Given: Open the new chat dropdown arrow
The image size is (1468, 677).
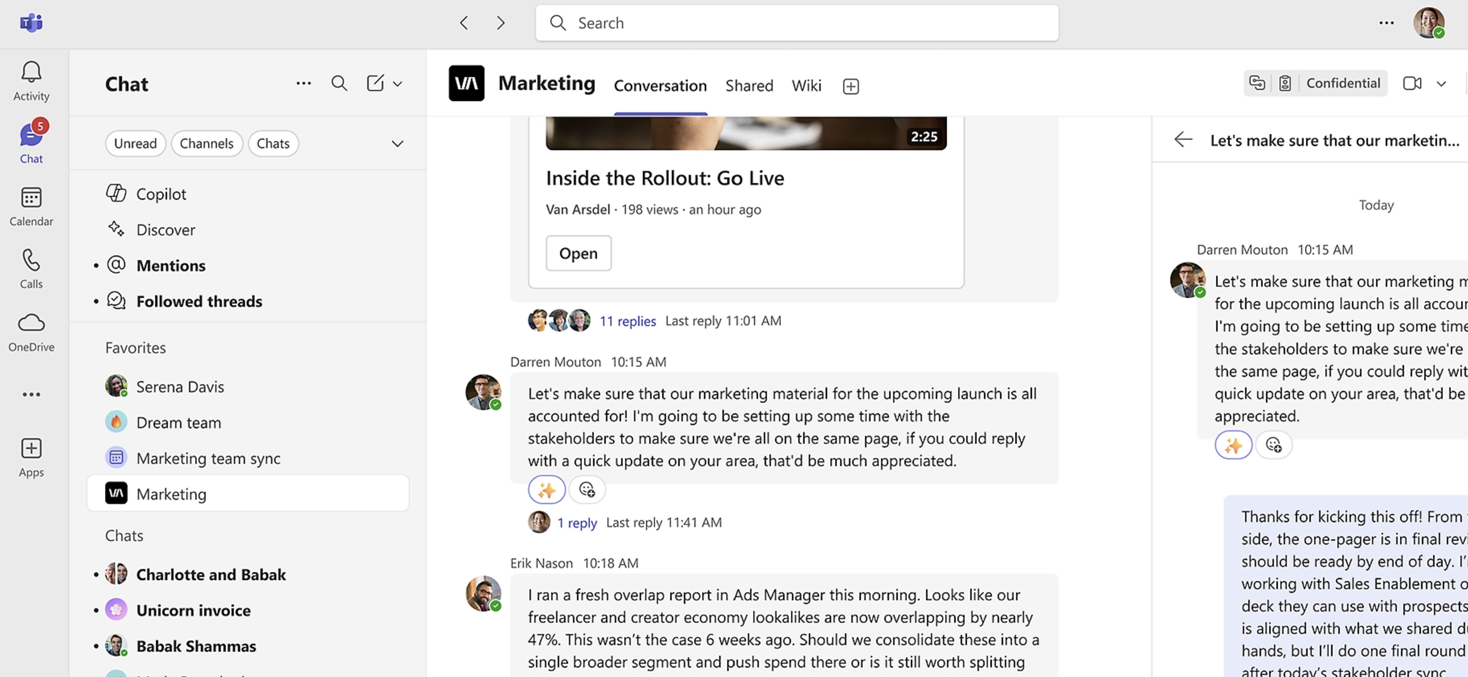Looking at the screenshot, I should coord(398,84).
